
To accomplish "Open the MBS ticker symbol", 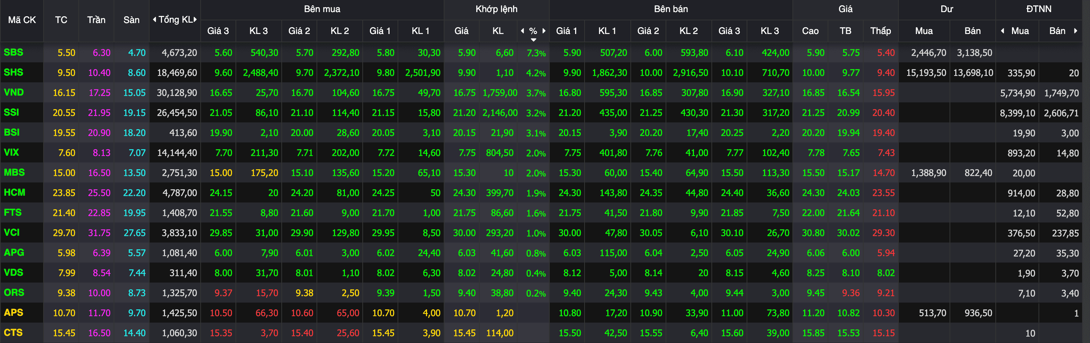I will point(14,172).
